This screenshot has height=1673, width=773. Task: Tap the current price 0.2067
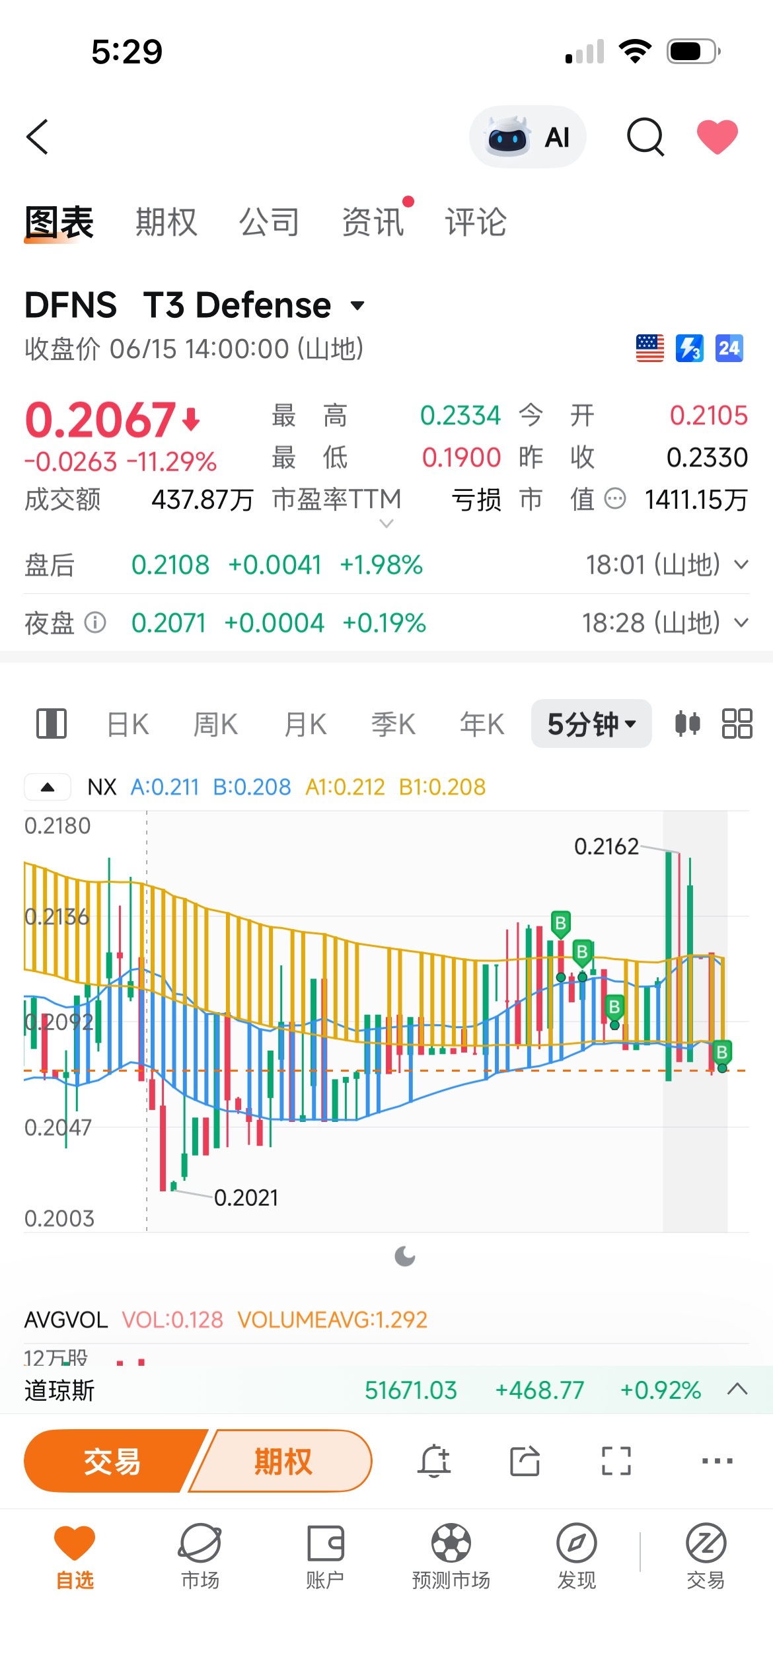pos(101,420)
